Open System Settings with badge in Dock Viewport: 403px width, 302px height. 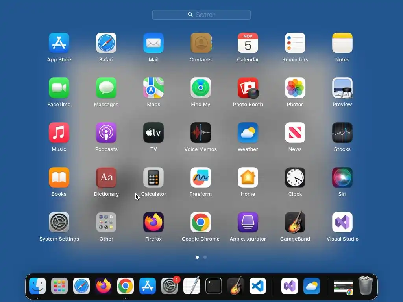[170, 286]
